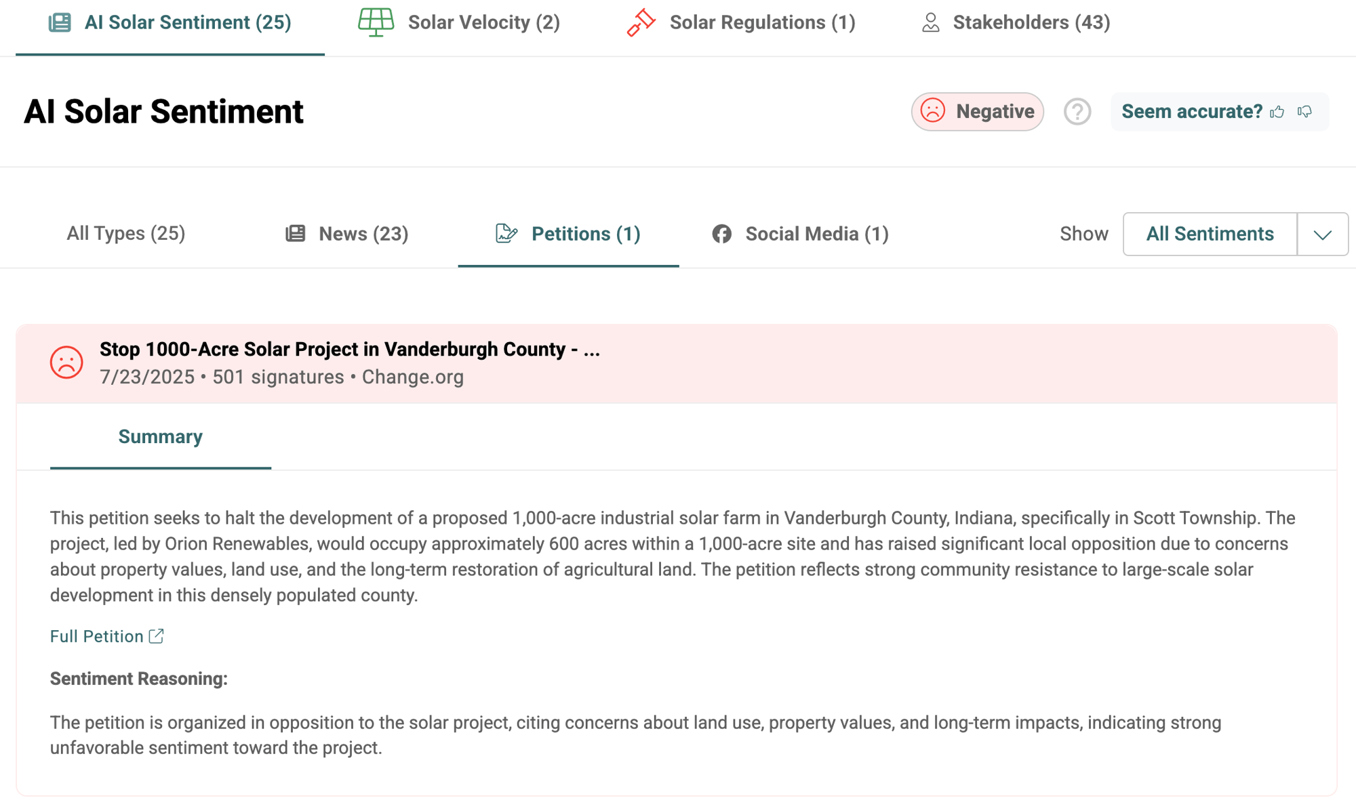Viewport: 1356px width, 811px height.
Task: Give thumbs down on sentiment accuracy
Action: (1304, 111)
